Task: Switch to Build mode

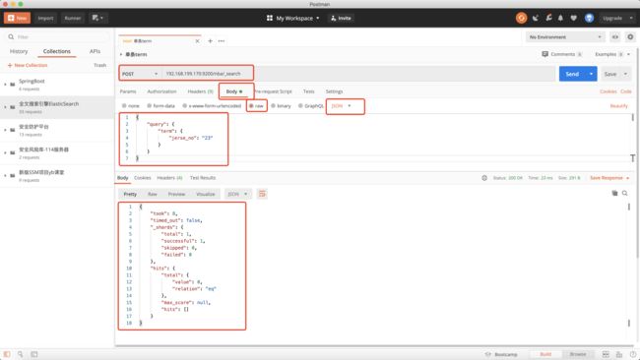Action: click(x=545, y=354)
